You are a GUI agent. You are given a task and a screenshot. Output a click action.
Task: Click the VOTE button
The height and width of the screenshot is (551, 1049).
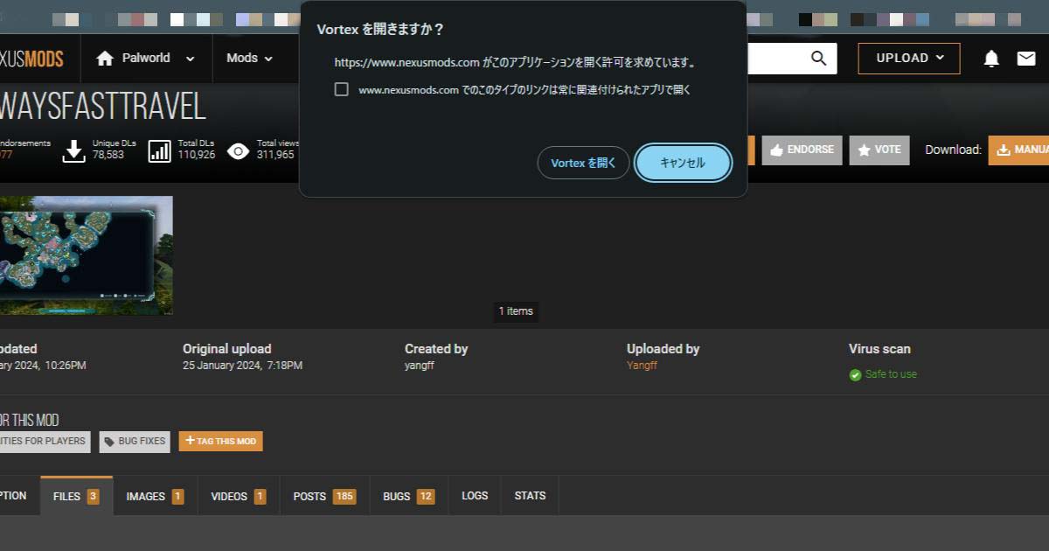(x=879, y=150)
